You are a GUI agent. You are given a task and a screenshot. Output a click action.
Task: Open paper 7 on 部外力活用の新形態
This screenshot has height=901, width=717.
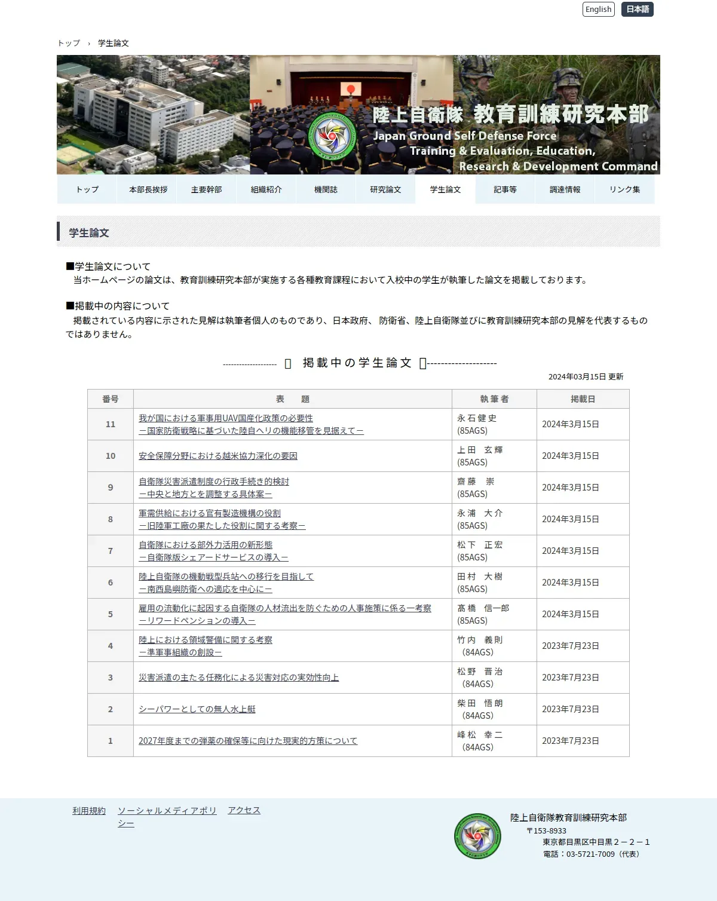click(x=213, y=551)
